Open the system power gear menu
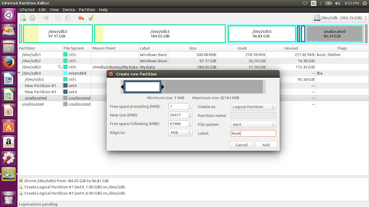 pos(364,3)
